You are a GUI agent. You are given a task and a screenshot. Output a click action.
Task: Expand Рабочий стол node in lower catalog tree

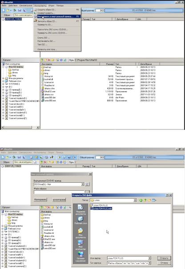[x=2, y=229]
